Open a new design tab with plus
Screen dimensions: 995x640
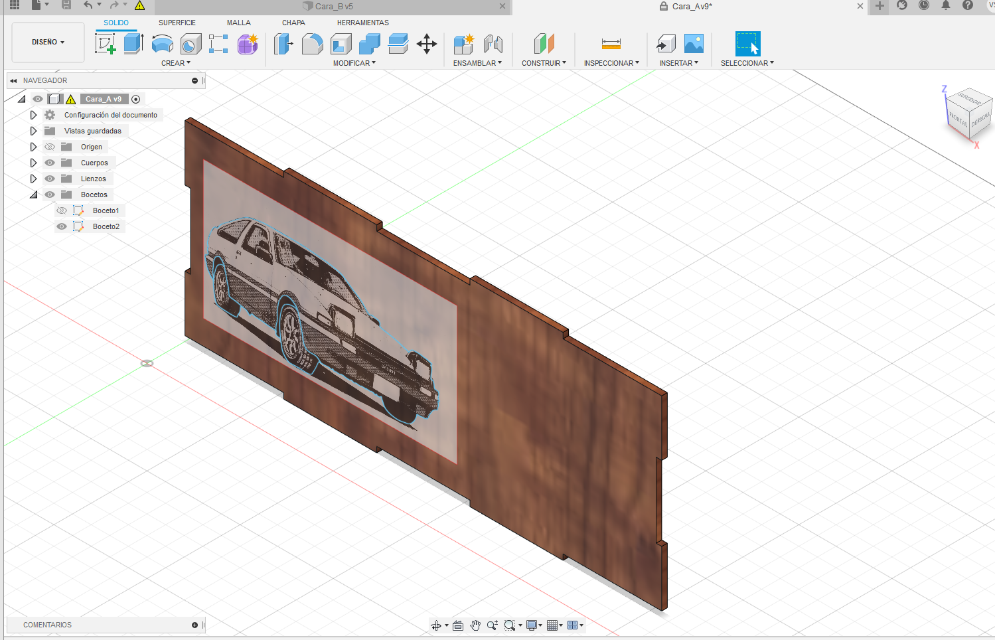[x=880, y=6]
